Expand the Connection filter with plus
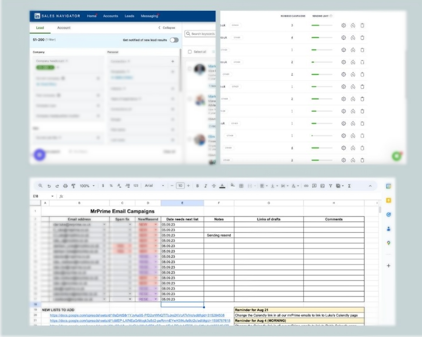Viewport: 422px width, 337px height. point(173,61)
